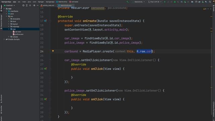Toggle code fold on line 17

point(50,21)
